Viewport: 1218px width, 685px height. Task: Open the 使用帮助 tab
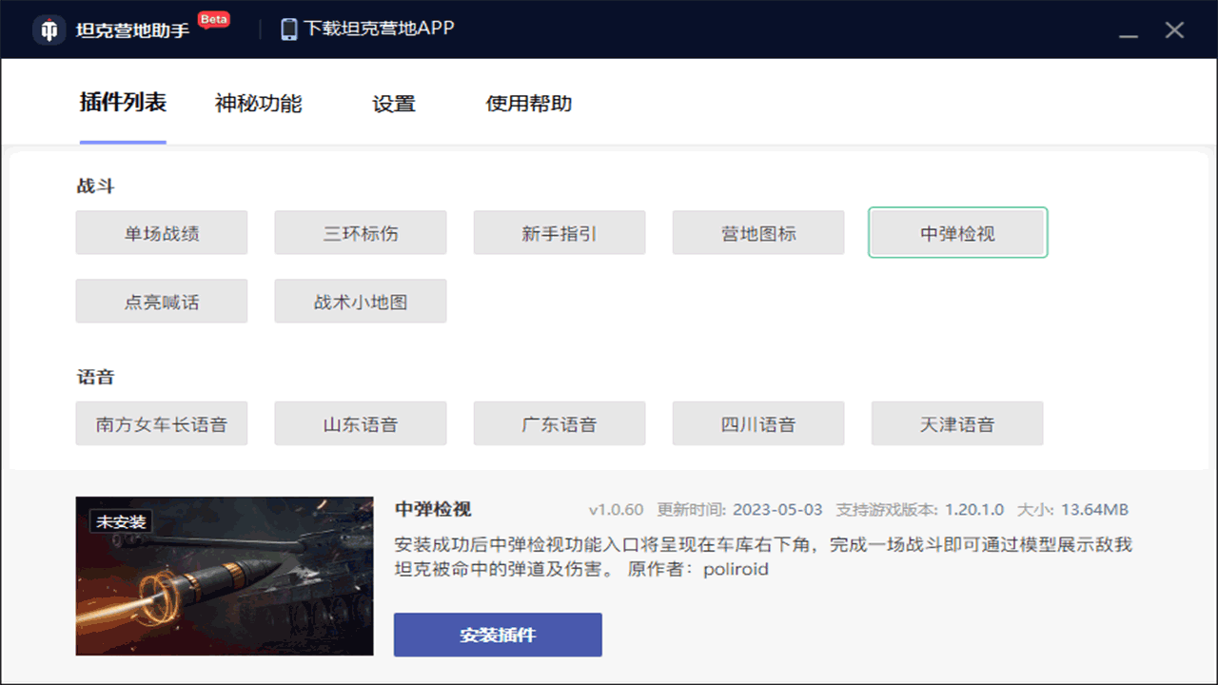pyautogui.click(x=528, y=104)
